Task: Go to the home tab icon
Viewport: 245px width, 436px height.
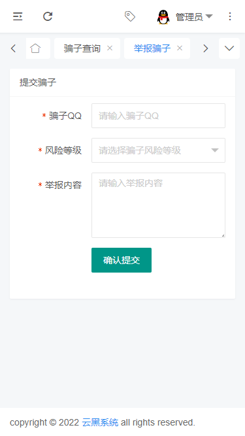Action: (x=35, y=48)
